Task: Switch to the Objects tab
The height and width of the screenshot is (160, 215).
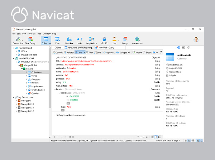Action: coord(58,48)
